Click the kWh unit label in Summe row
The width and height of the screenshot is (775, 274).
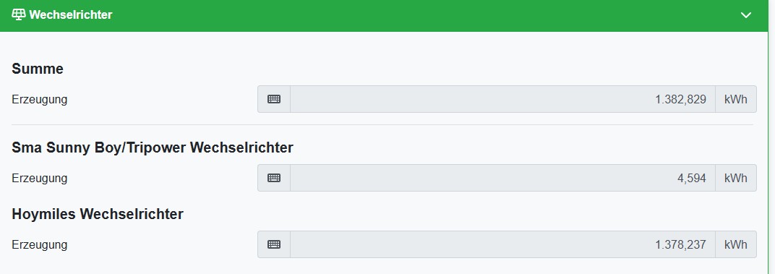coord(735,99)
